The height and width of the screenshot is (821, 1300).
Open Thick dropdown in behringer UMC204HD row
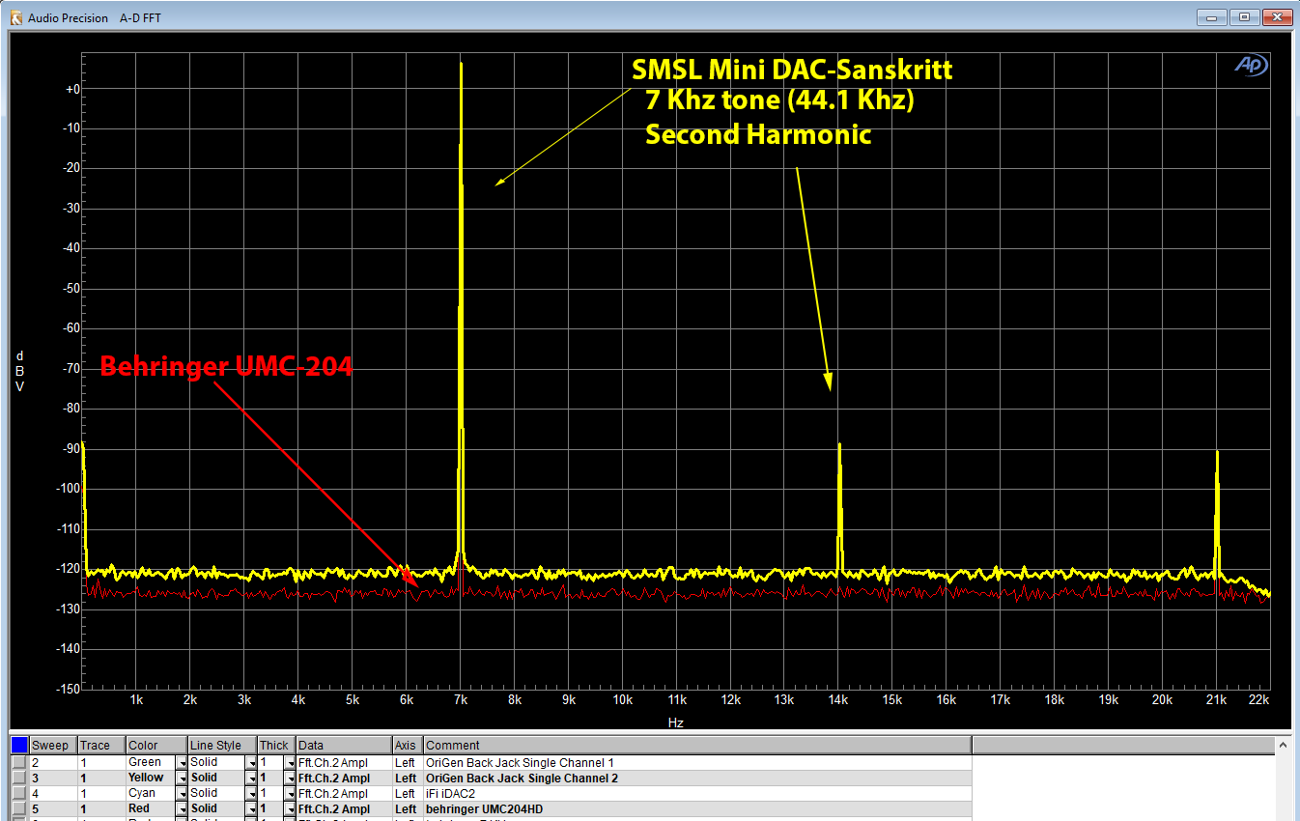(291, 809)
